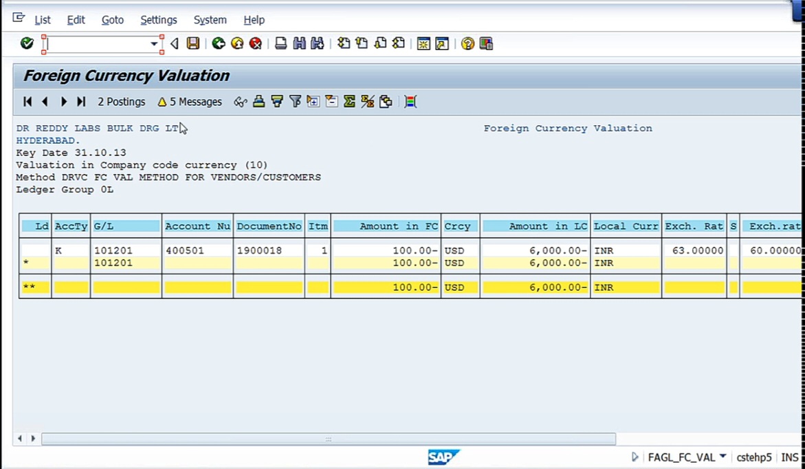Click the scroll right arrow at bottom
The height and width of the screenshot is (469, 805).
[x=34, y=439]
